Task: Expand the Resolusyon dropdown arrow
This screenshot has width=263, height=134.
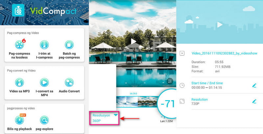Action: (115, 115)
